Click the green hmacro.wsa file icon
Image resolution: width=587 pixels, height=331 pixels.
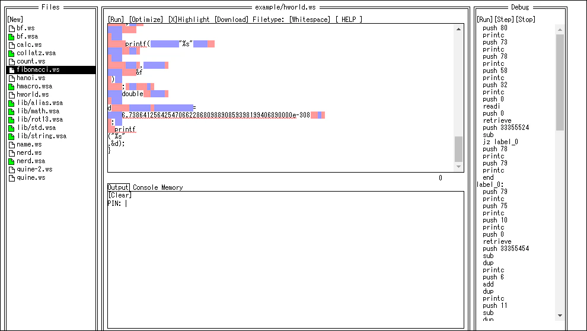point(12,87)
